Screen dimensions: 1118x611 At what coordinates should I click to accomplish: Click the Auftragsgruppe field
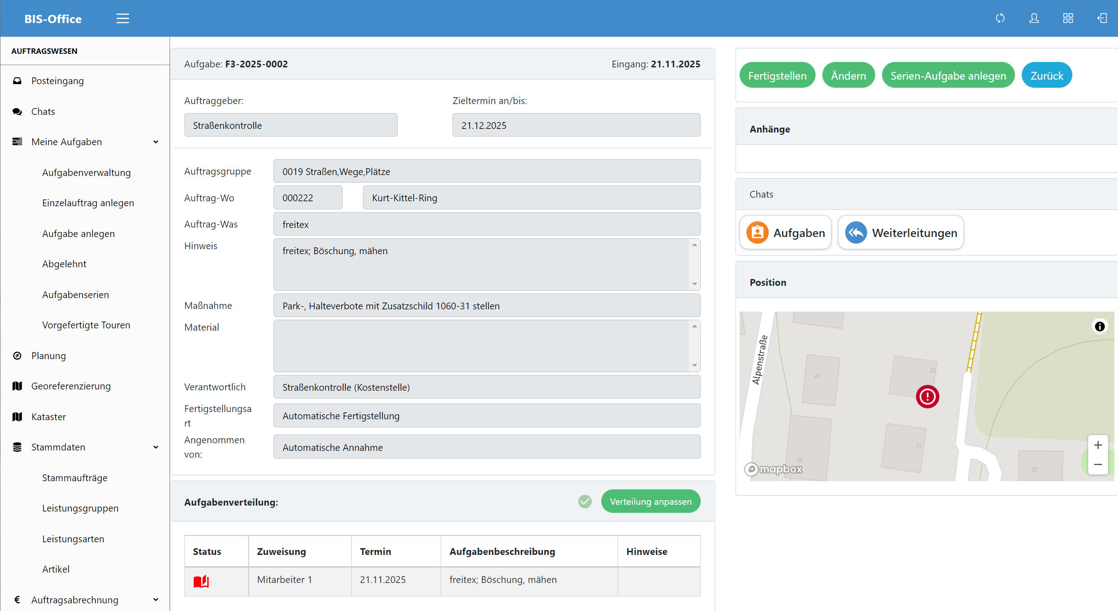[487, 171]
